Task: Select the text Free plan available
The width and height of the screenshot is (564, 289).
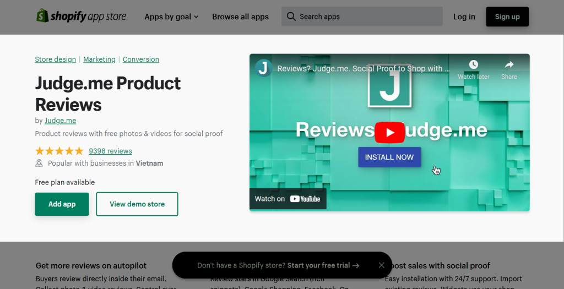Action: [65, 182]
